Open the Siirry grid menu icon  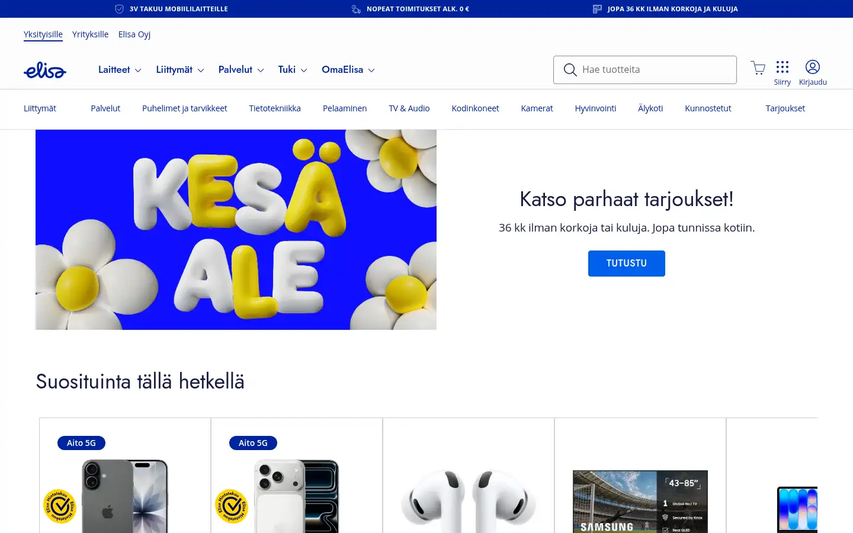pyautogui.click(x=783, y=67)
